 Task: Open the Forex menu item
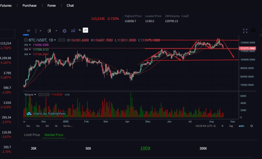tap(51, 5)
